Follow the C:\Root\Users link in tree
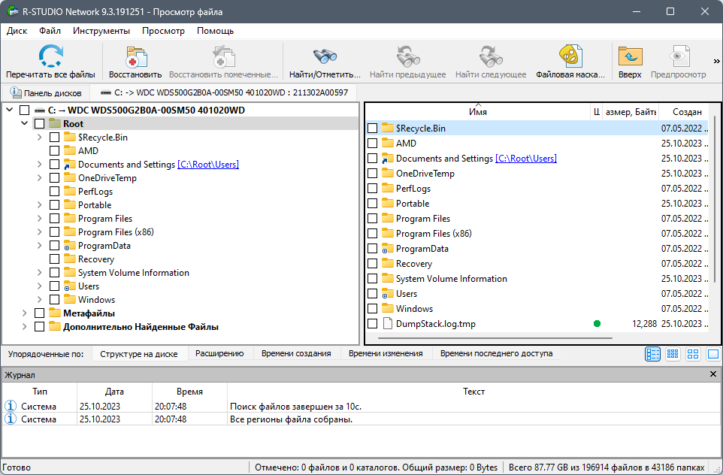The width and height of the screenshot is (723, 475). (x=208, y=164)
